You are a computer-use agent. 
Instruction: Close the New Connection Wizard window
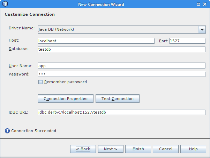(205, 4)
